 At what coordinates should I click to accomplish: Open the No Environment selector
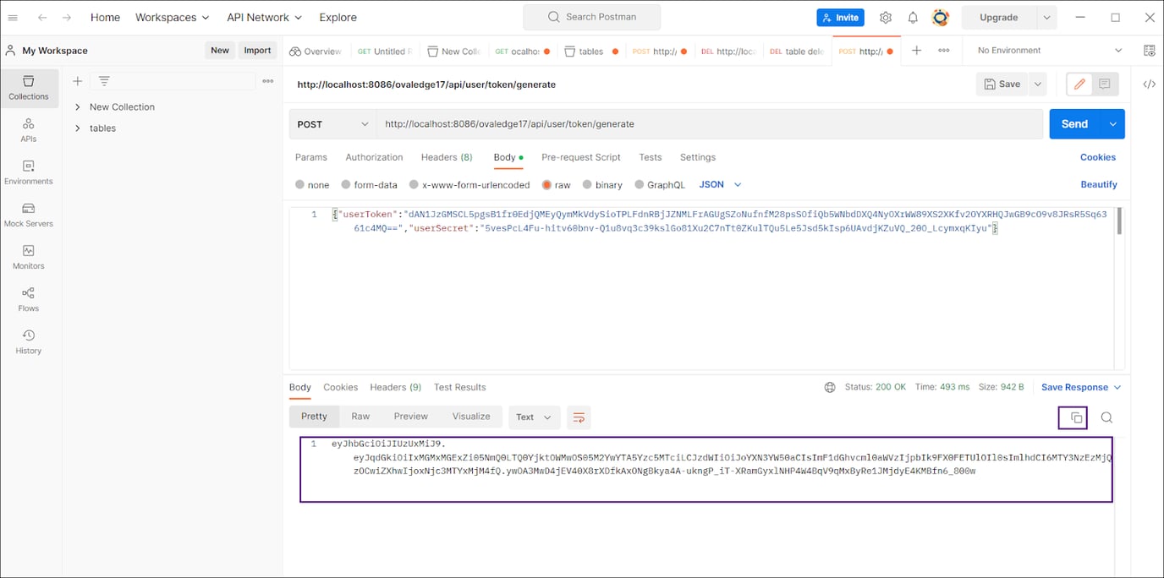pyautogui.click(x=1049, y=50)
